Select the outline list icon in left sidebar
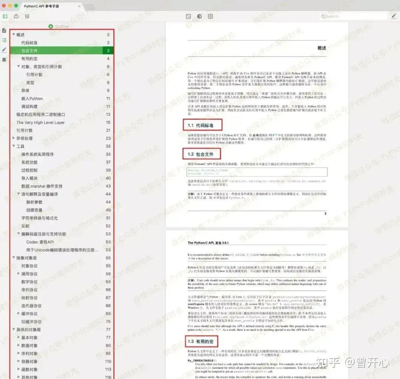400x379 pixels. pyautogui.click(x=4, y=40)
